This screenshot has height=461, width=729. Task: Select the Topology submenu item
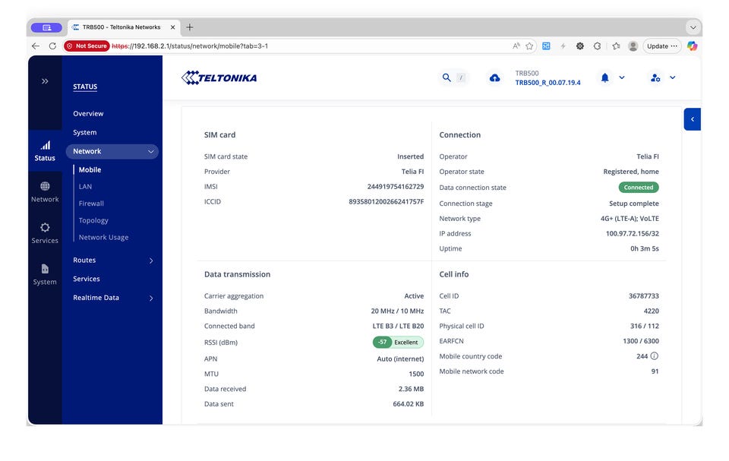93,220
